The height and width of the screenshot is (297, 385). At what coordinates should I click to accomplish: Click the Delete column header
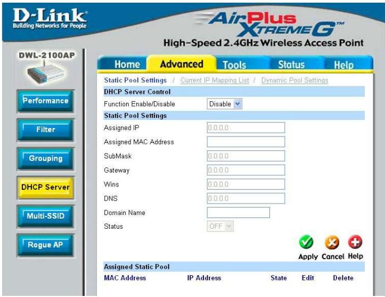343,278
